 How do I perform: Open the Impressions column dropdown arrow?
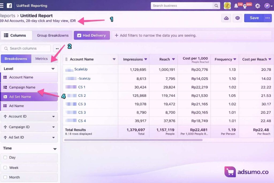146,59
